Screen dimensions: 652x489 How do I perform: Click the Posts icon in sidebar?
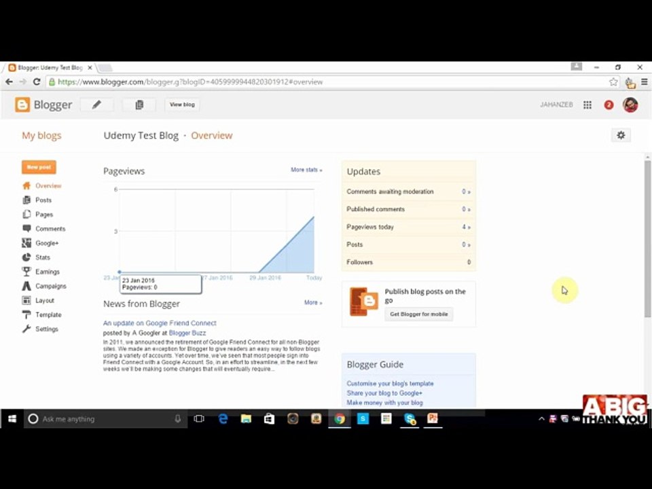click(x=26, y=200)
